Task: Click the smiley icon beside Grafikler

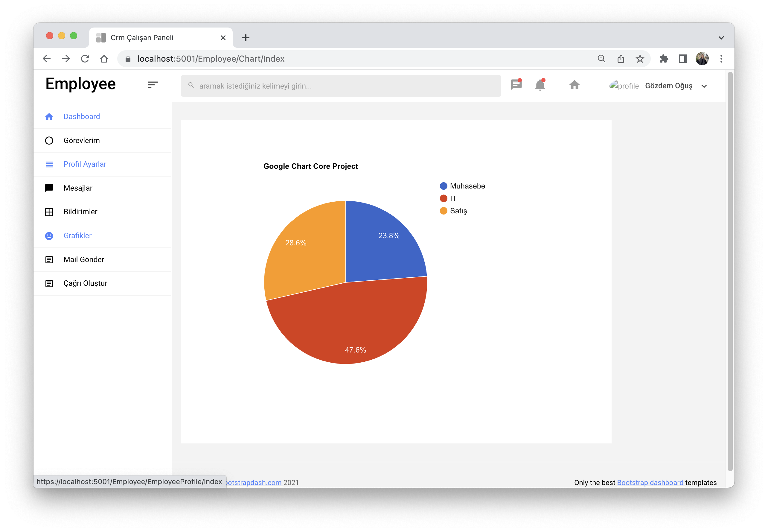Action: coord(49,236)
